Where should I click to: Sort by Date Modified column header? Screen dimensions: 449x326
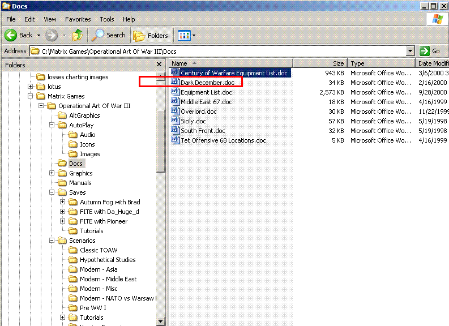coord(433,63)
